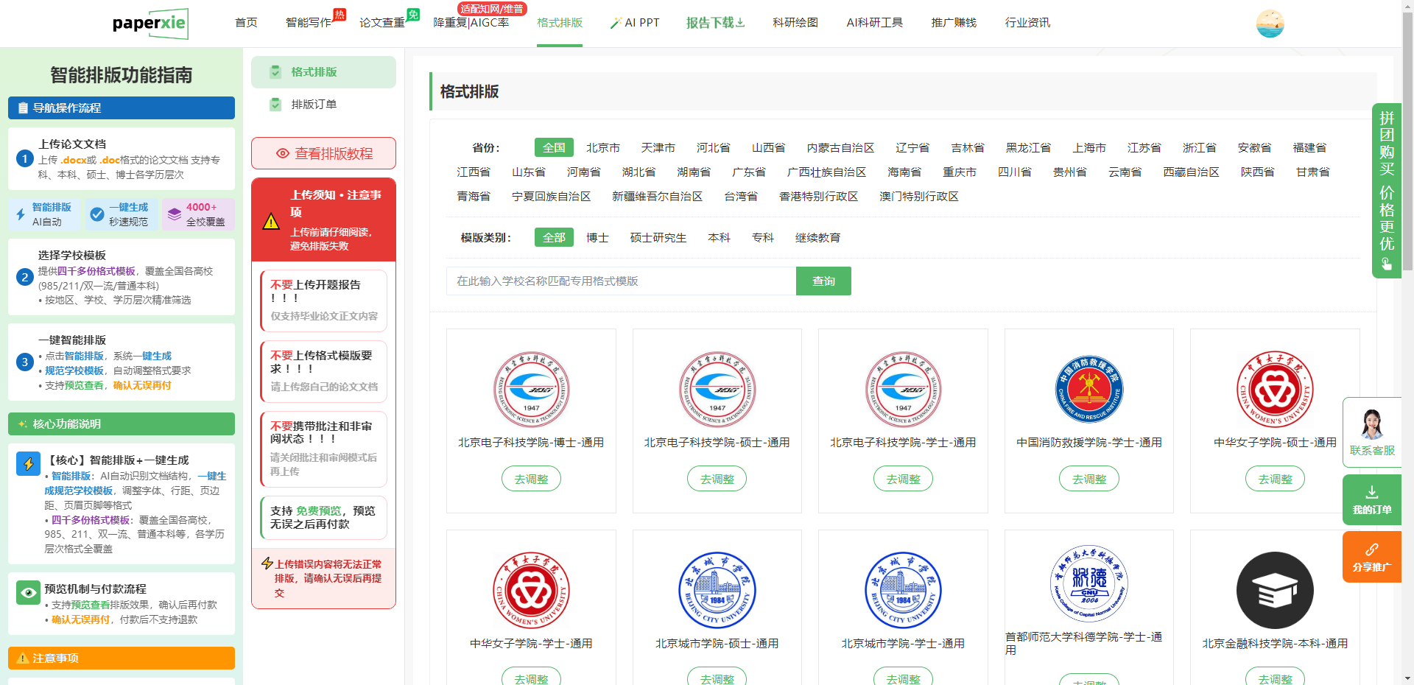The image size is (1414, 685).
Task: Select 硕士研究生 template category
Action: (x=658, y=238)
